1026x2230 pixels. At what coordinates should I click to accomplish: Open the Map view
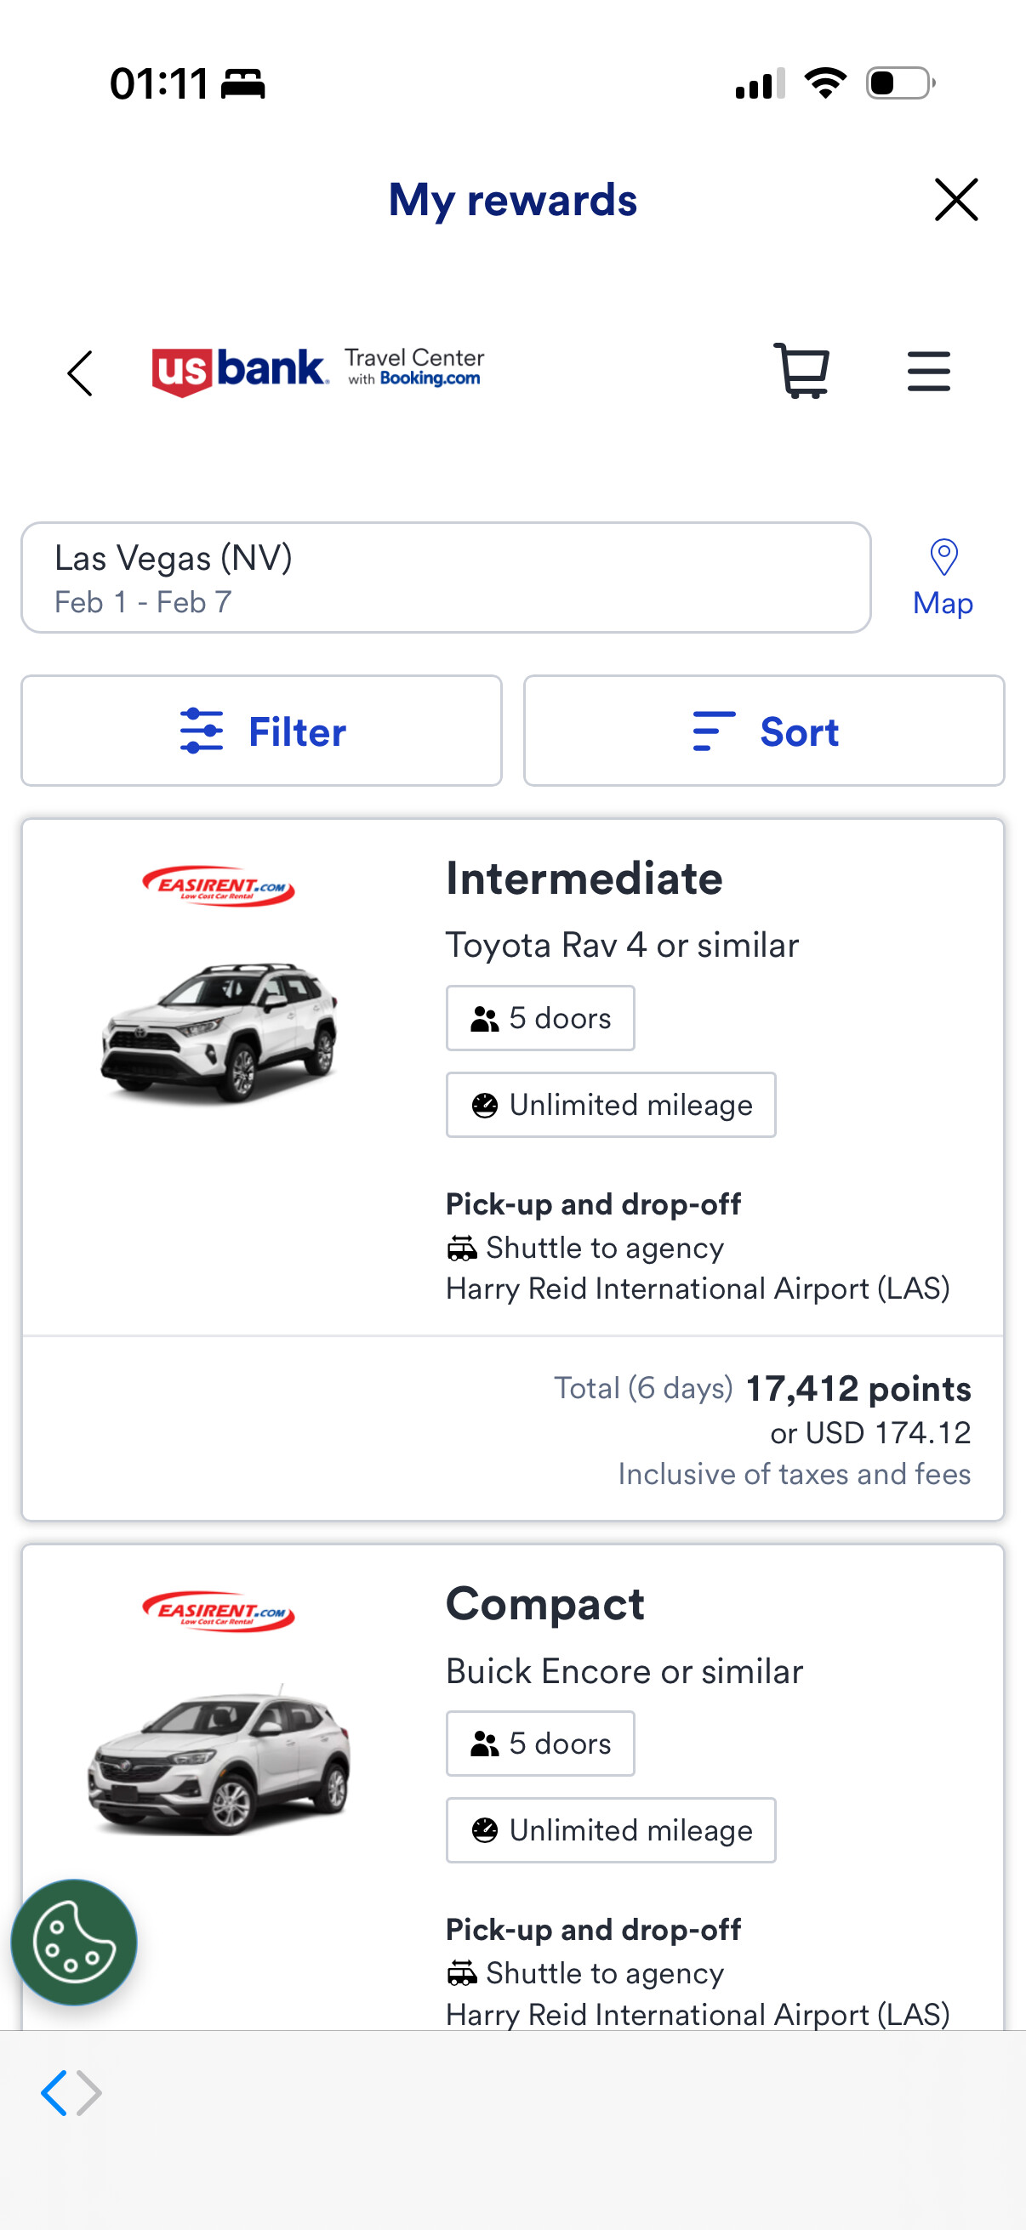tap(942, 578)
